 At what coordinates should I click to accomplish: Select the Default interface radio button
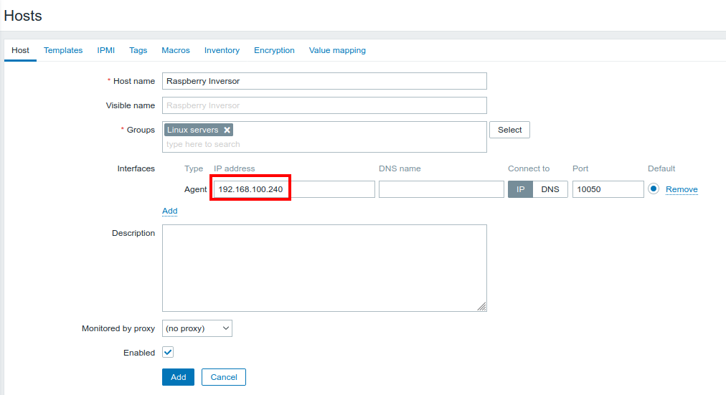coord(654,189)
